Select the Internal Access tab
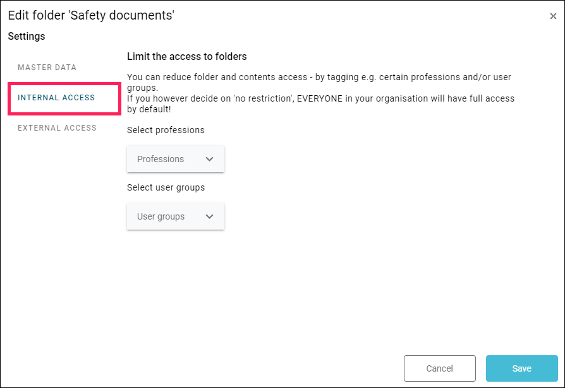This screenshot has height=388, width=565. (x=56, y=97)
